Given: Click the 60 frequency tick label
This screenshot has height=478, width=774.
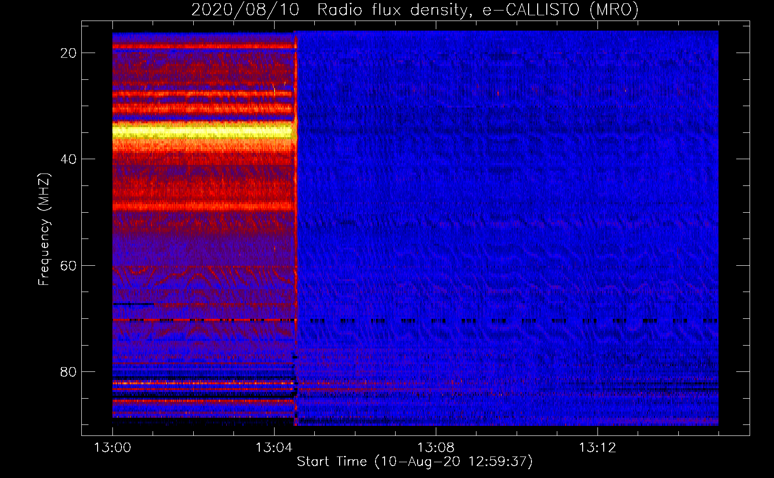Looking at the screenshot, I should (x=69, y=265).
